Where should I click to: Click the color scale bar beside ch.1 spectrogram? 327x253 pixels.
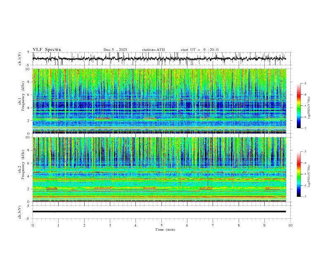pos(299,106)
